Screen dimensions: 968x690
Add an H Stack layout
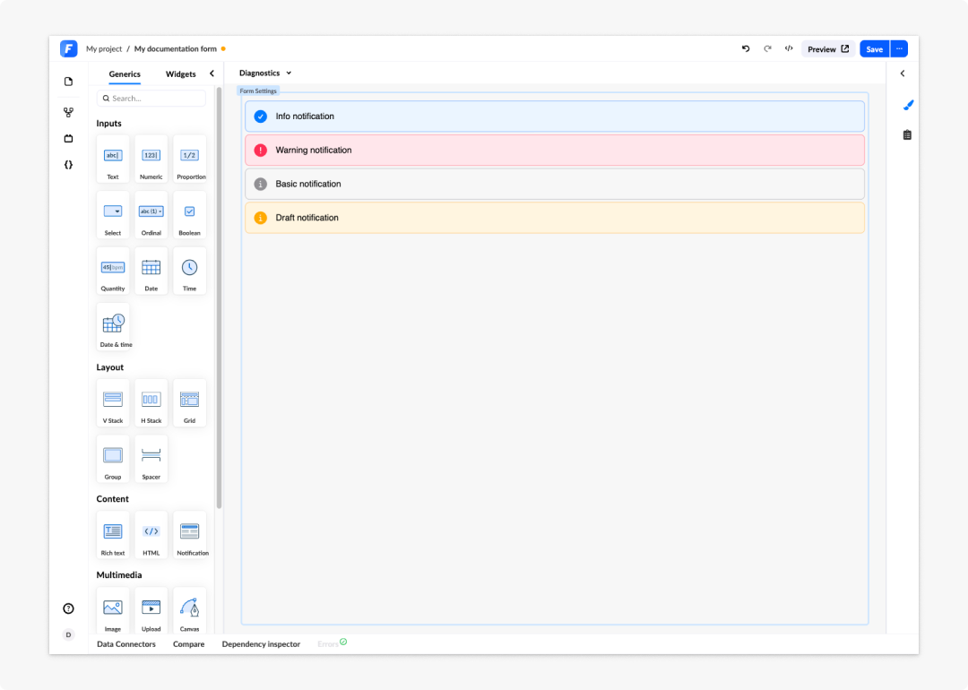point(151,402)
